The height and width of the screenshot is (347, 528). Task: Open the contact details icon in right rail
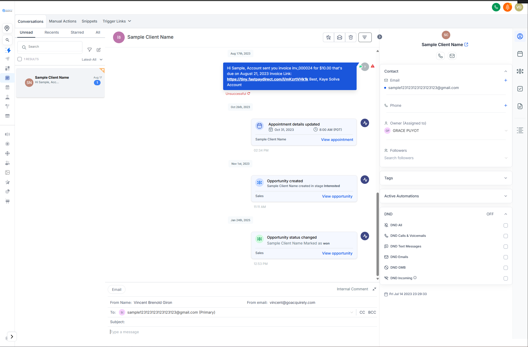click(520, 36)
